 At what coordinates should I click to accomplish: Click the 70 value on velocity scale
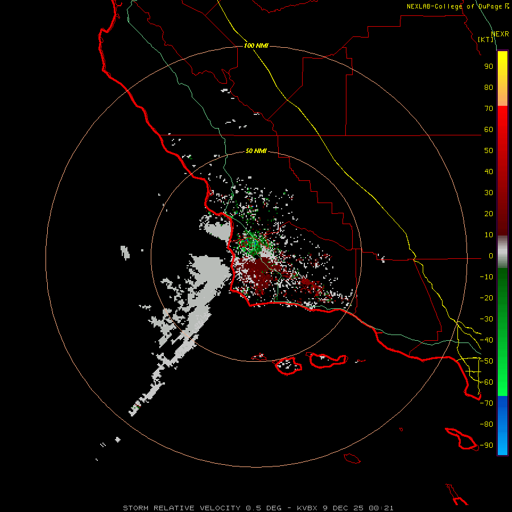[489, 109]
